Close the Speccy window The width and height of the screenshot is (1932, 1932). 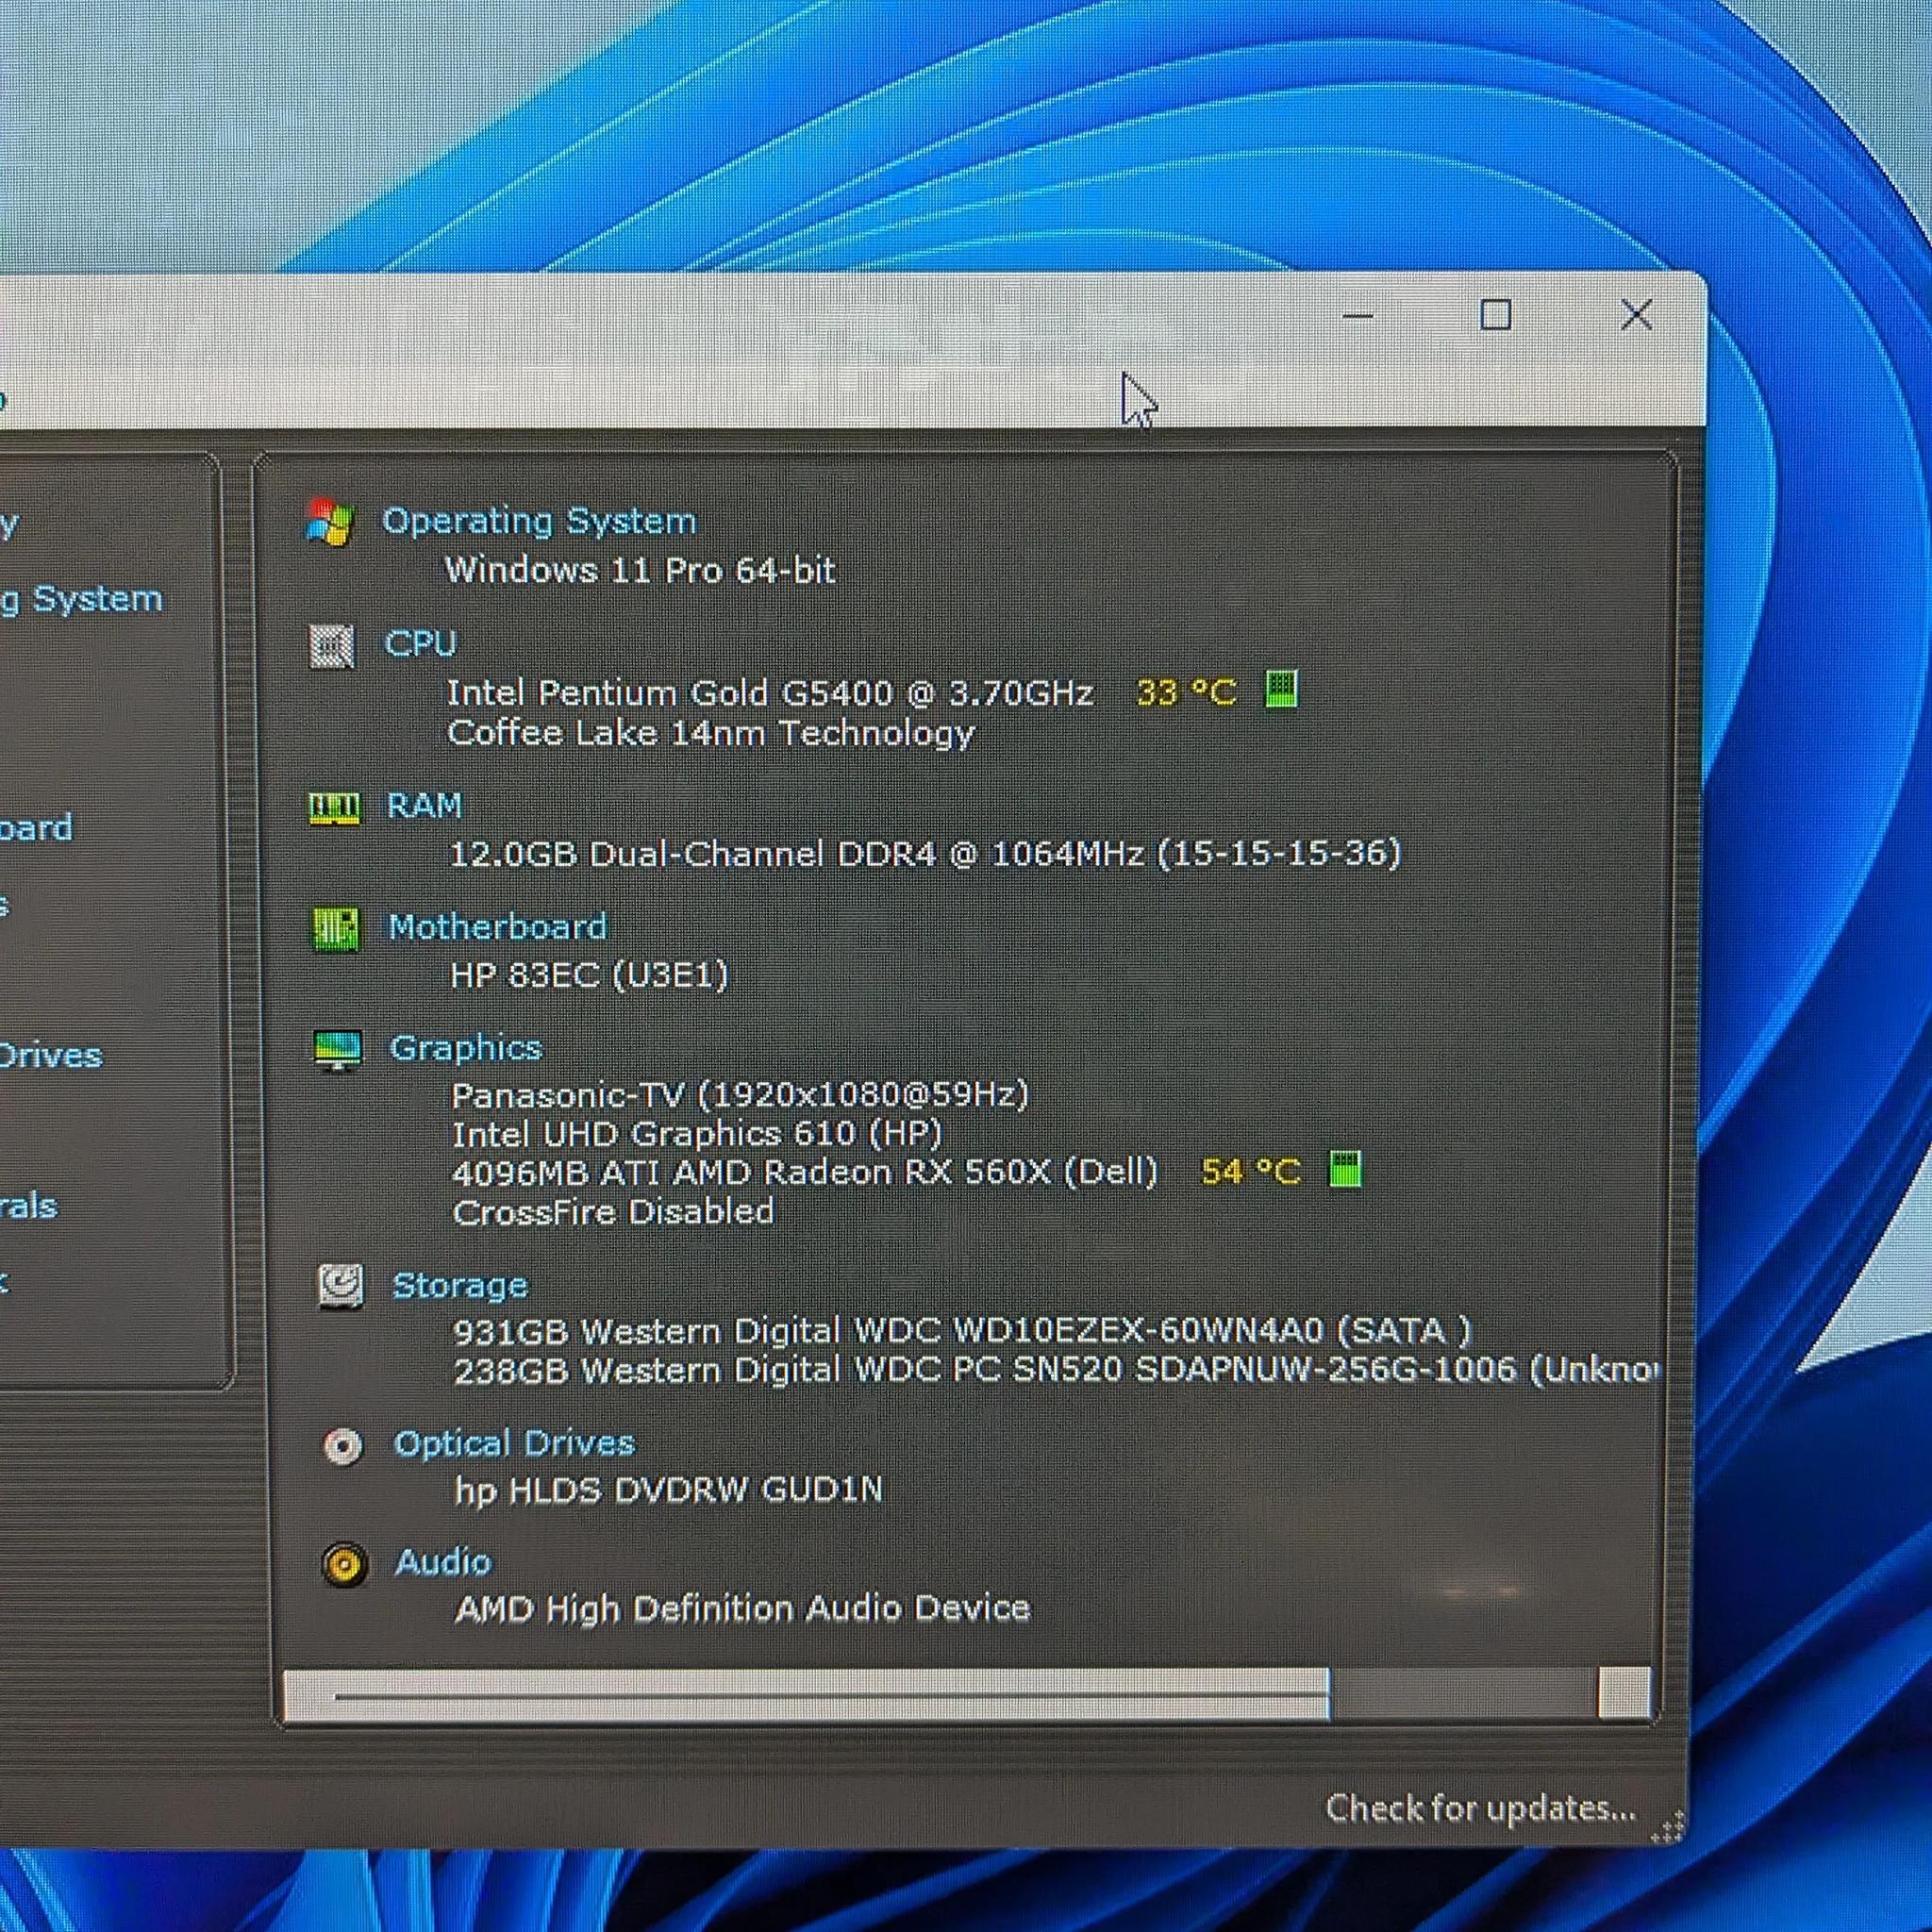click(x=1636, y=315)
